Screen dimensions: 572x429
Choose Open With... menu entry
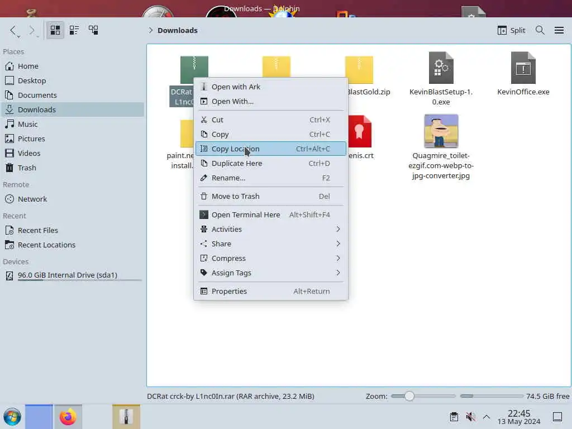(x=271, y=102)
